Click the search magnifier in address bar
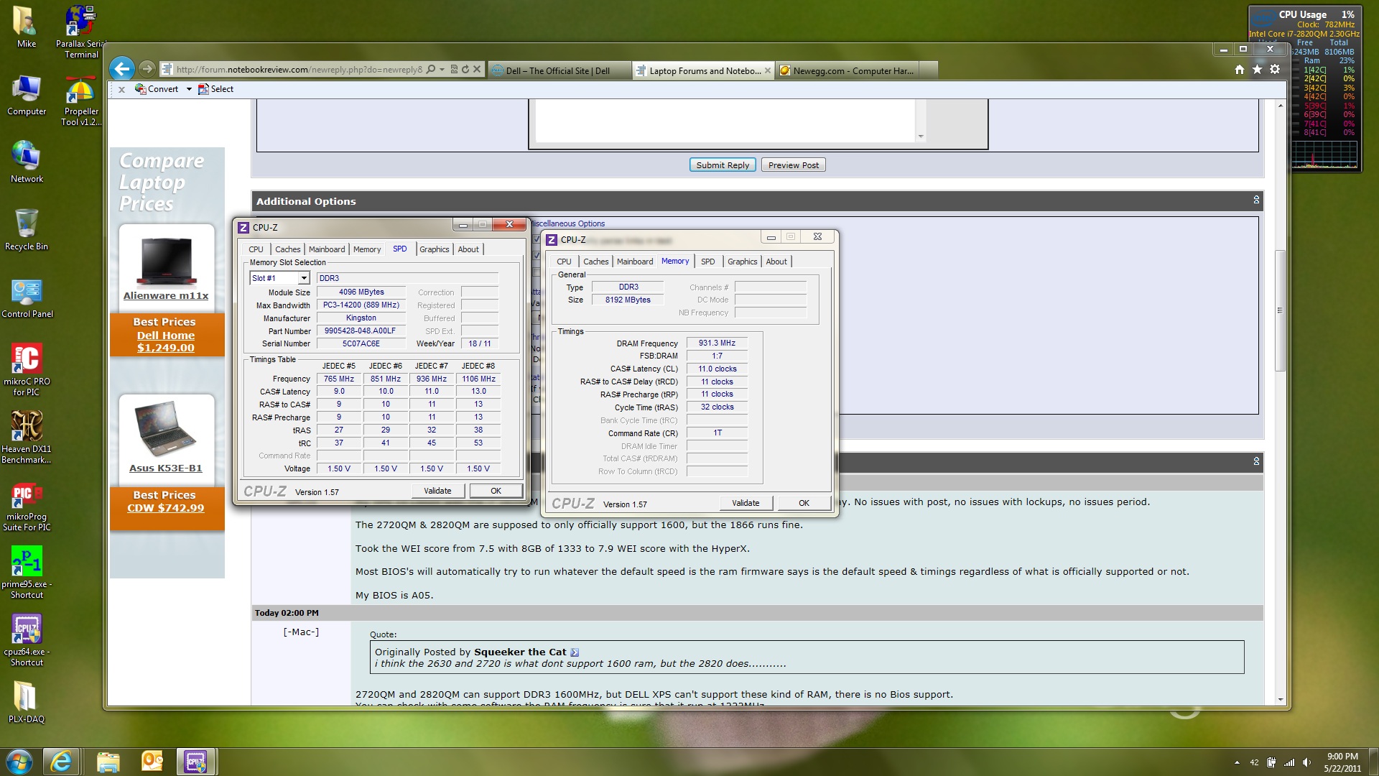This screenshot has height=776, width=1379. [431, 70]
